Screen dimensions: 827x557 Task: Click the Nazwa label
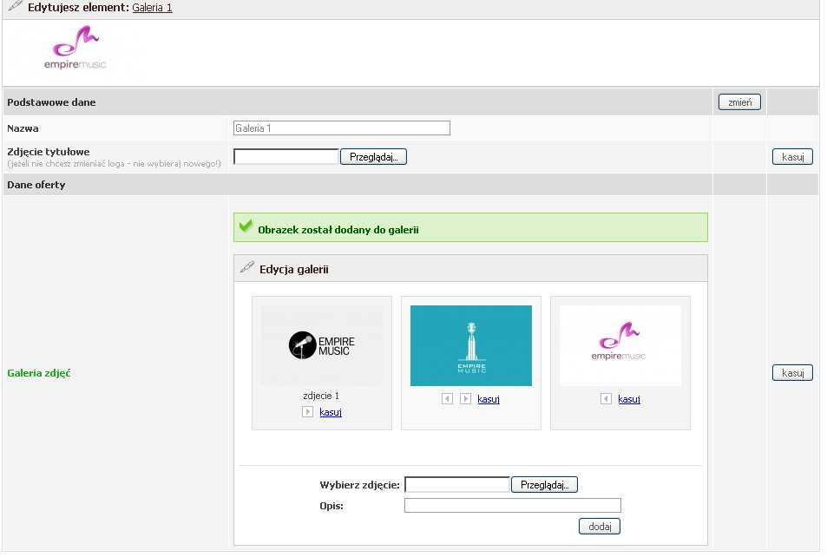click(23, 128)
